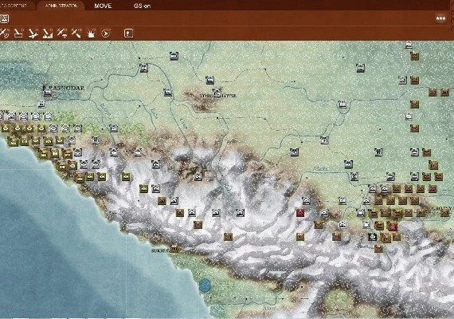Select the black counter in the southeast cluster
The image size is (454, 319).
click(x=372, y=237)
